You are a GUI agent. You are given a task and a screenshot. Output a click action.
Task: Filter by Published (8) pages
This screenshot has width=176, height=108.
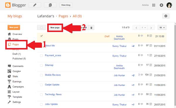pos(19,59)
